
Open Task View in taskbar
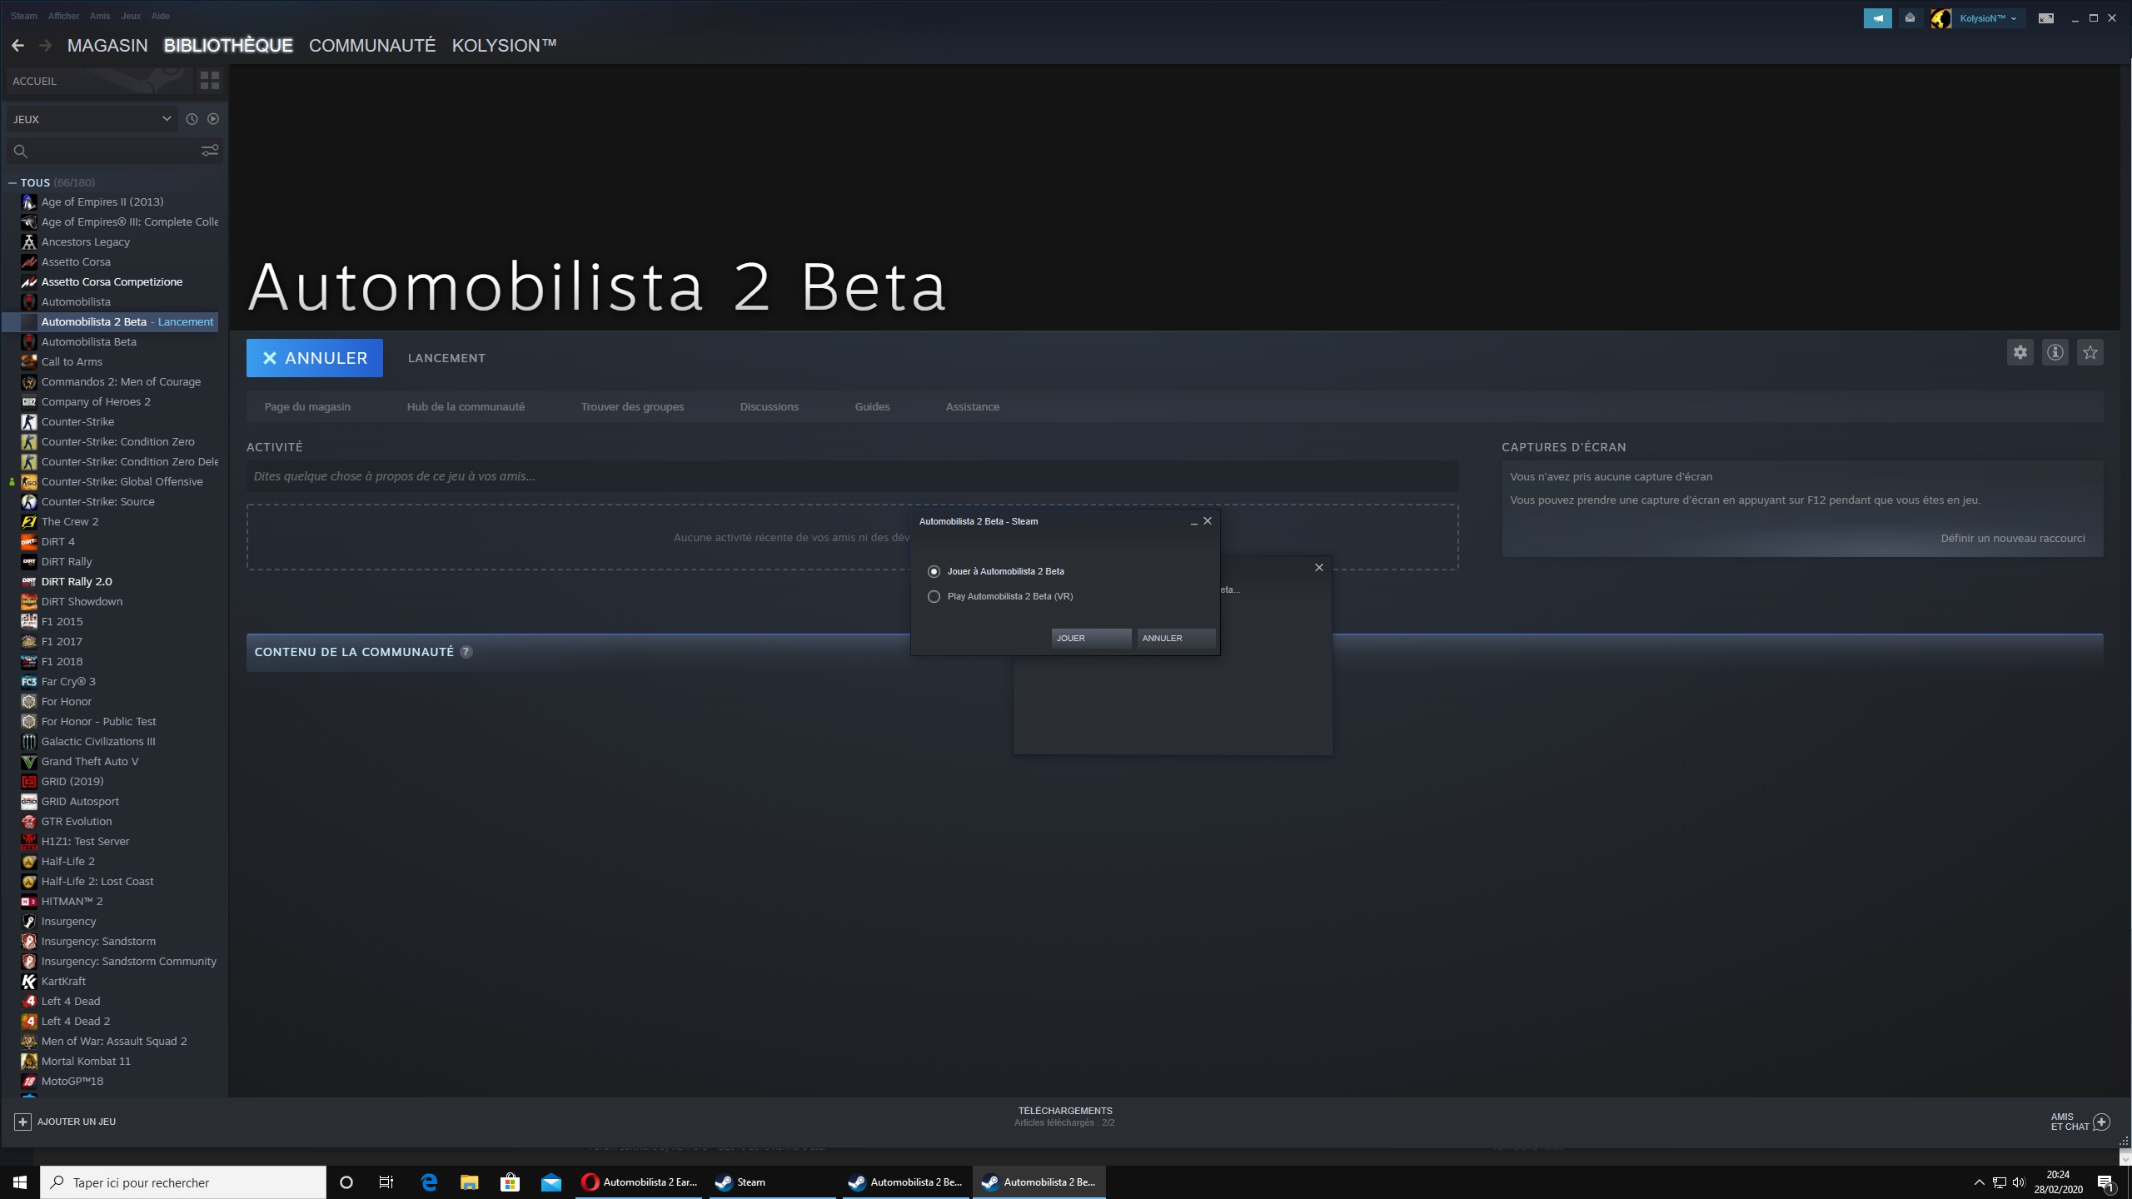click(x=386, y=1182)
